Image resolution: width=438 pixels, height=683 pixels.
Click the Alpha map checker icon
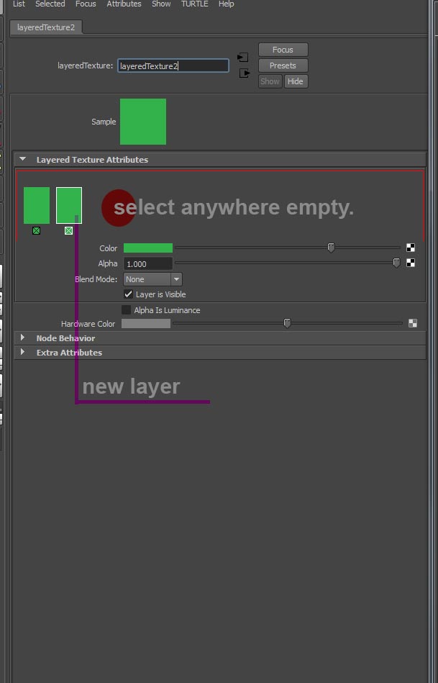click(410, 263)
